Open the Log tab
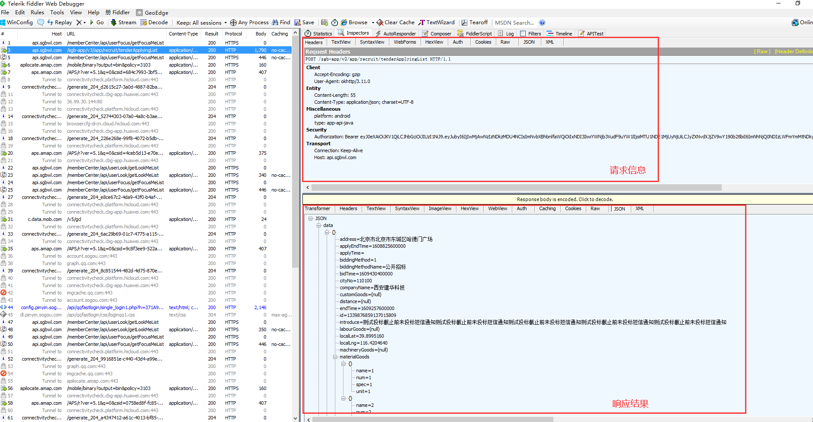 coord(506,33)
